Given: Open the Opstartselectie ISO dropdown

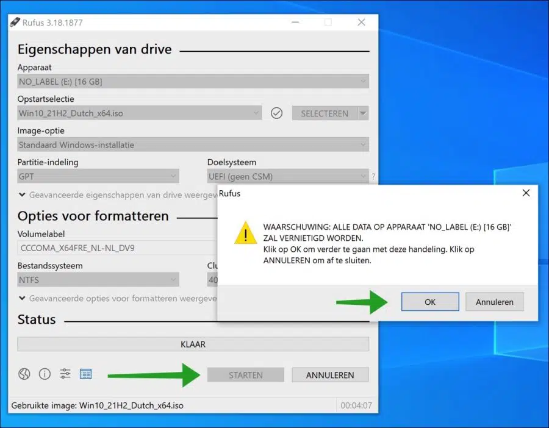Looking at the screenshot, I should [139, 113].
